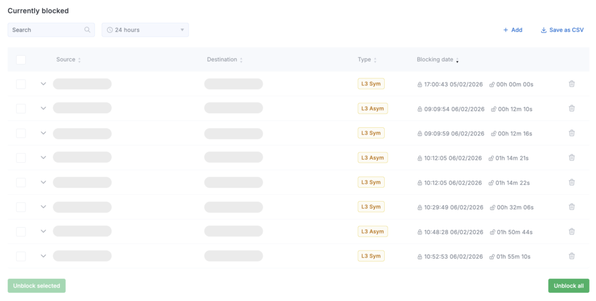Sort by Blocking date column header

tap(435, 60)
